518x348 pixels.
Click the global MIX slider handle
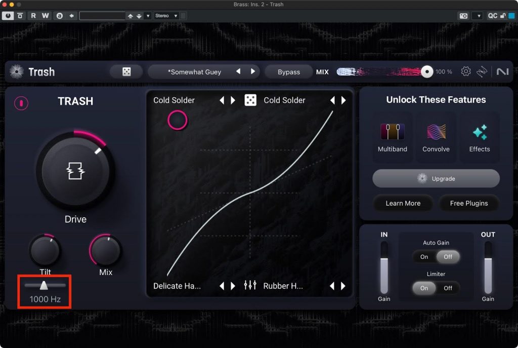coord(427,71)
